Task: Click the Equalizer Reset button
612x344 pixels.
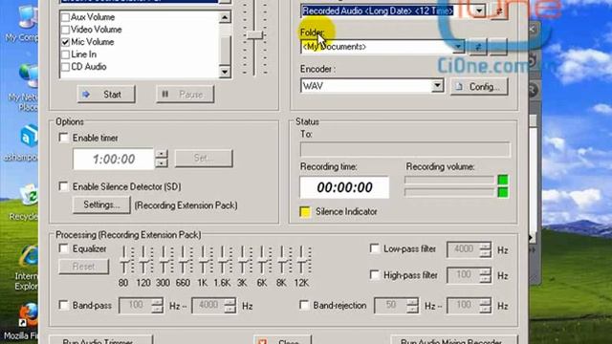Action: pyautogui.click(x=84, y=267)
